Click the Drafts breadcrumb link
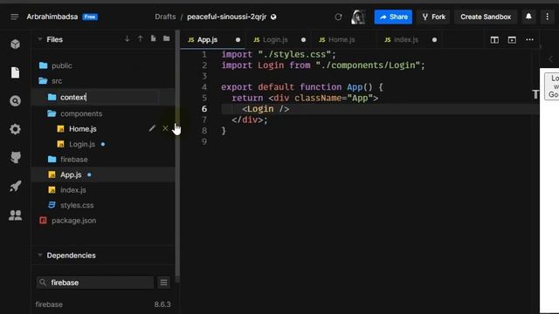559x314 pixels. point(165,17)
